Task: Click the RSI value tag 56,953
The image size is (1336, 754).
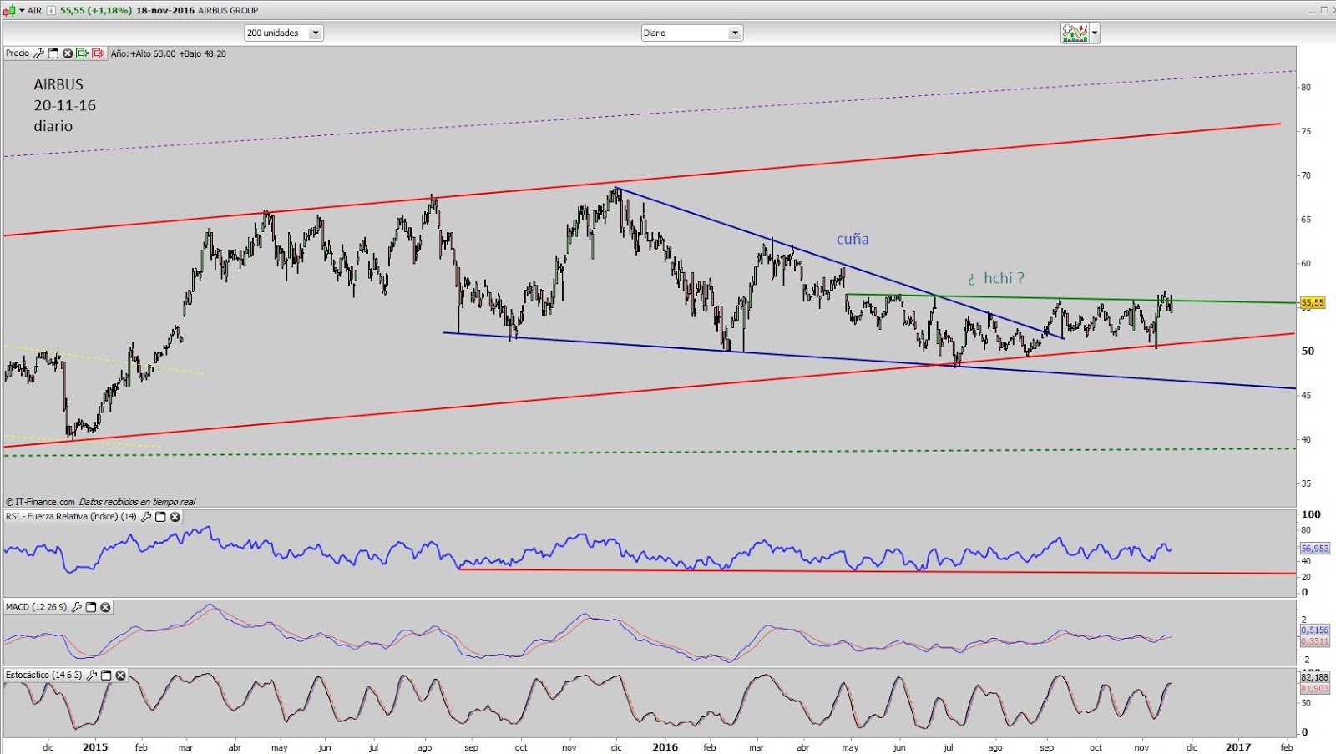Action: tap(1314, 549)
